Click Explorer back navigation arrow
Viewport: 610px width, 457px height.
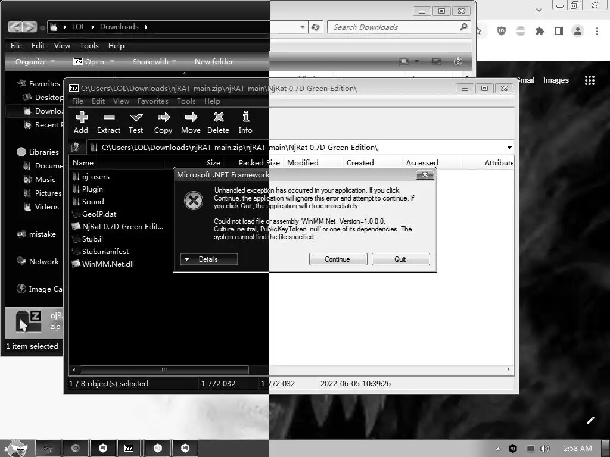click(x=15, y=27)
